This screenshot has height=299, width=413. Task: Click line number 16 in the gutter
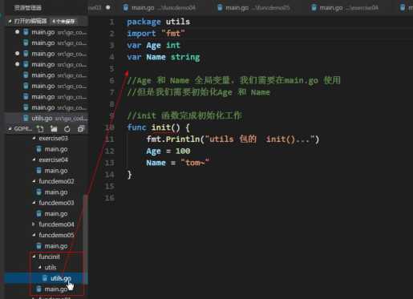(x=110, y=198)
